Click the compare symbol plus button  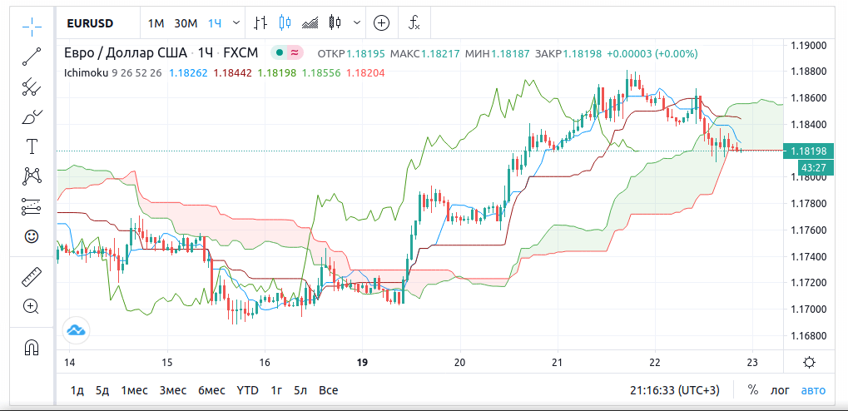381,22
